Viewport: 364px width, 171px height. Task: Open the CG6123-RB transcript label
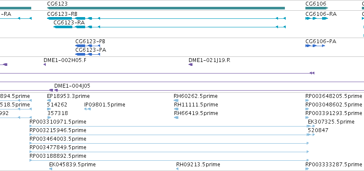pyautogui.click(x=62, y=14)
